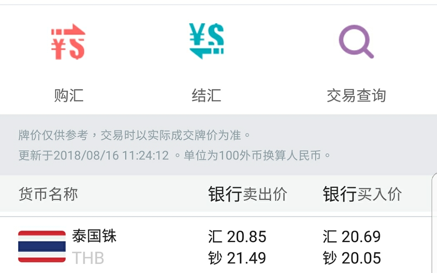Tap the red 购汇 currency purchase icon
Viewport: 437px width, 273px height.
(x=68, y=42)
